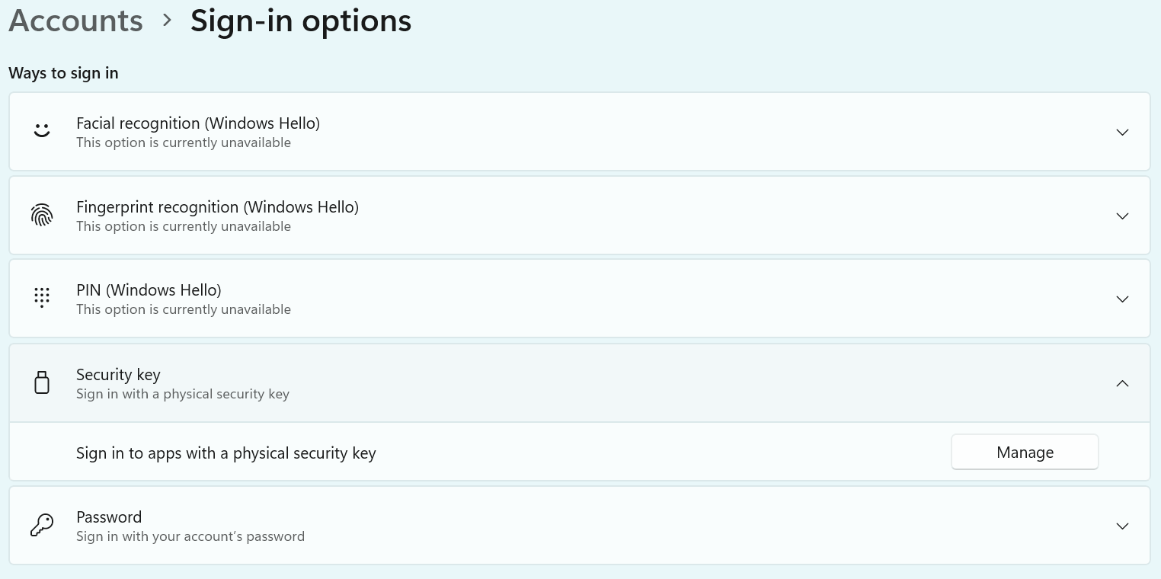1161x579 pixels.
Task: Select the PIN (Windows Hello) title
Action: [149, 289]
